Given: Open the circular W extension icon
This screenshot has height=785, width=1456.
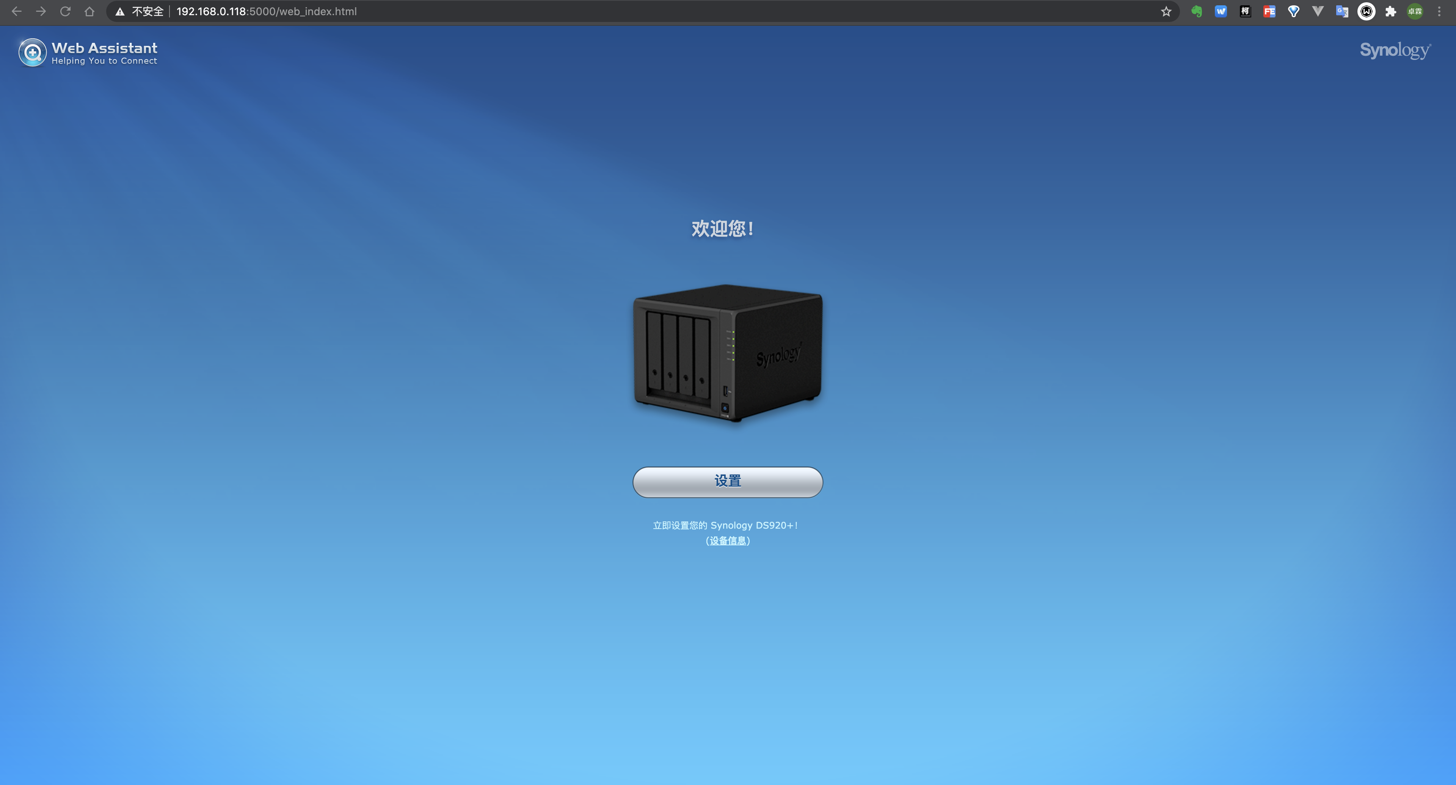Looking at the screenshot, I should [1367, 11].
